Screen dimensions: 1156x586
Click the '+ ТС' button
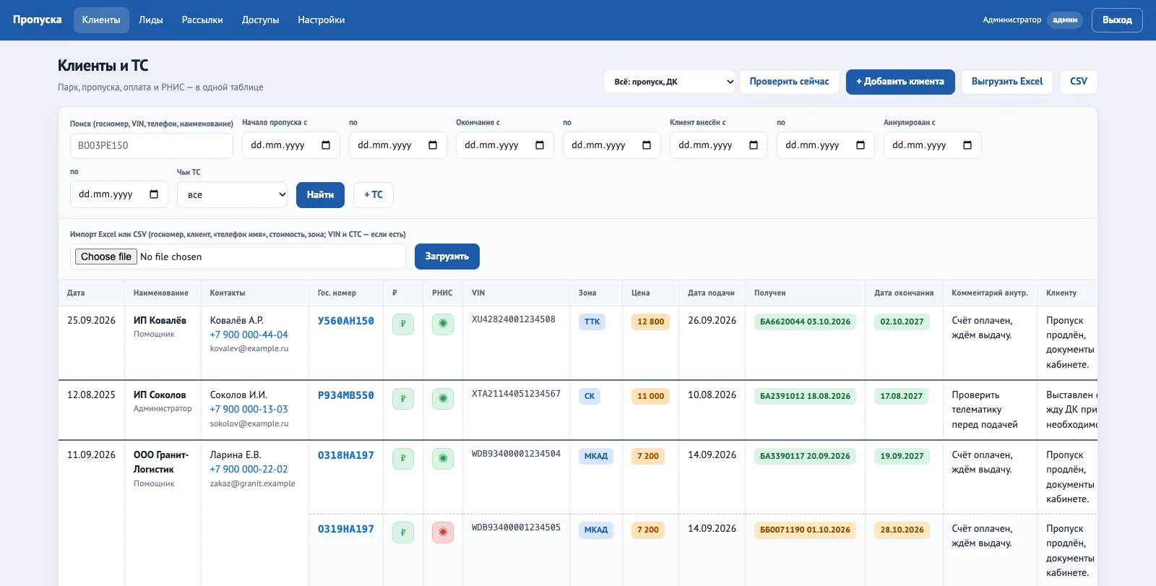[x=374, y=195]
